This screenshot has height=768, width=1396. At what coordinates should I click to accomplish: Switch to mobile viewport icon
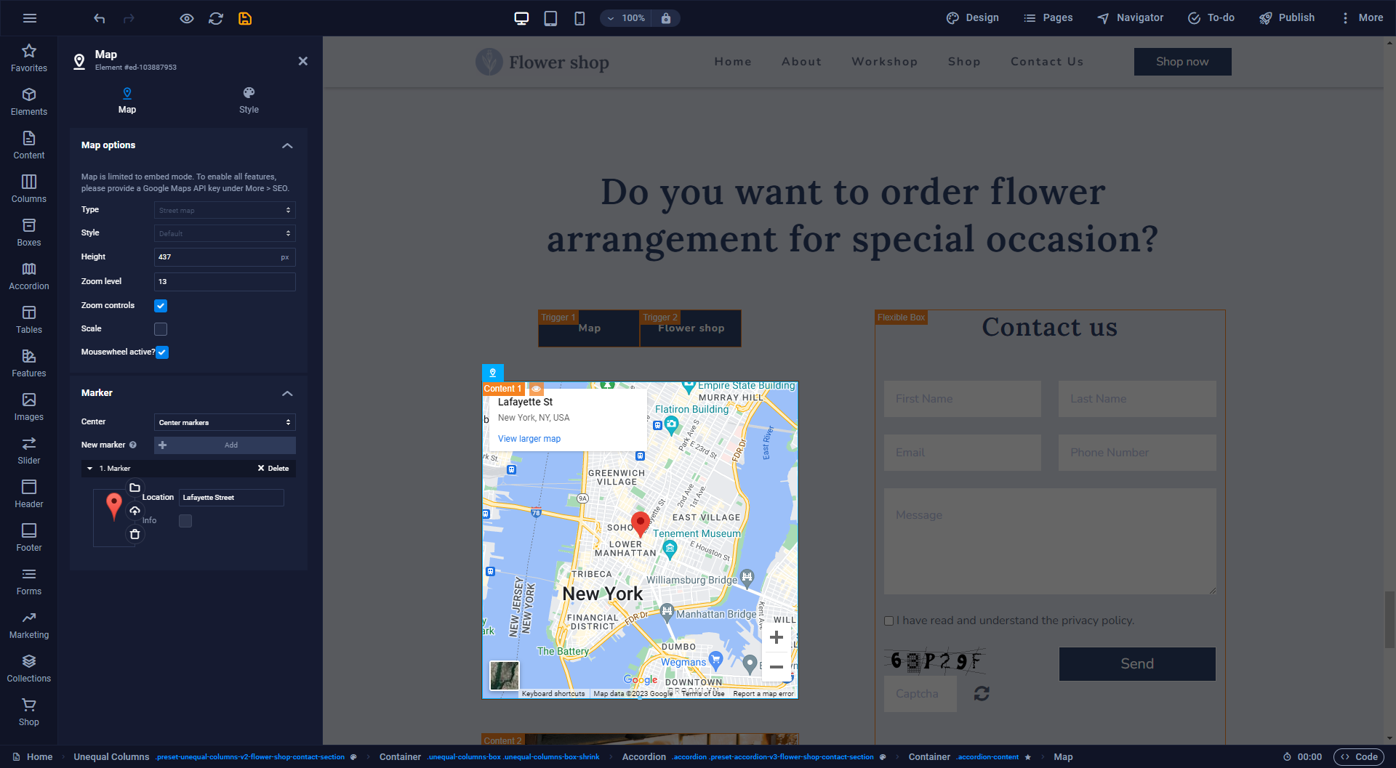(579, 18)
